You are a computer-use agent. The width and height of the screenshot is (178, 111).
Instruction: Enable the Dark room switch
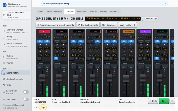(x=26, y=99)
